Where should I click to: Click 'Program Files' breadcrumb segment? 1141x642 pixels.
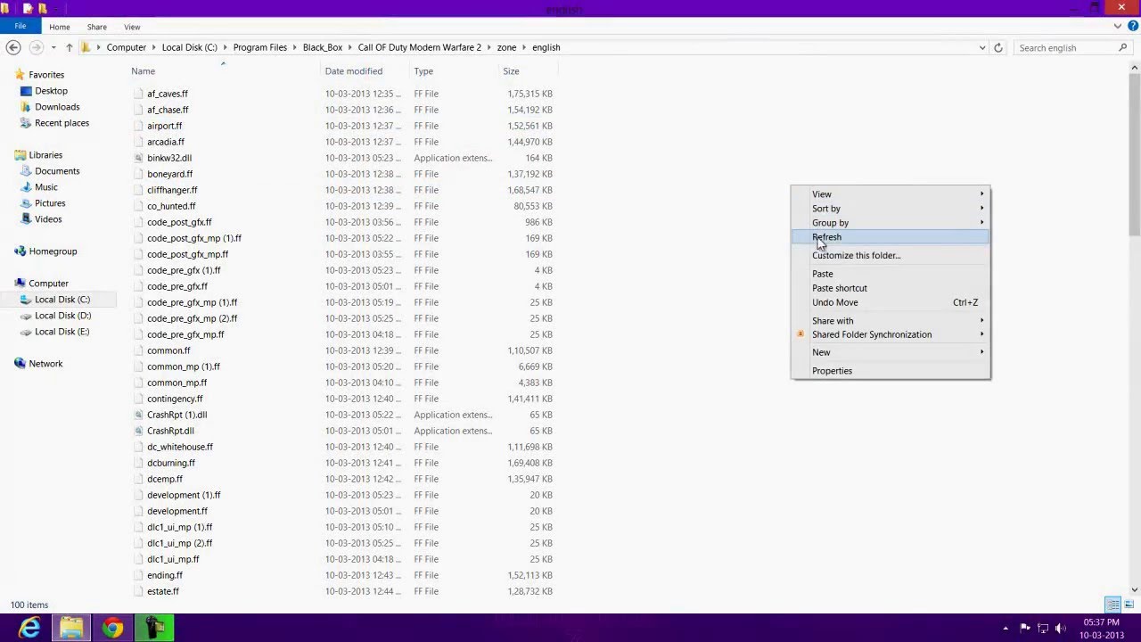coord(260,47)
